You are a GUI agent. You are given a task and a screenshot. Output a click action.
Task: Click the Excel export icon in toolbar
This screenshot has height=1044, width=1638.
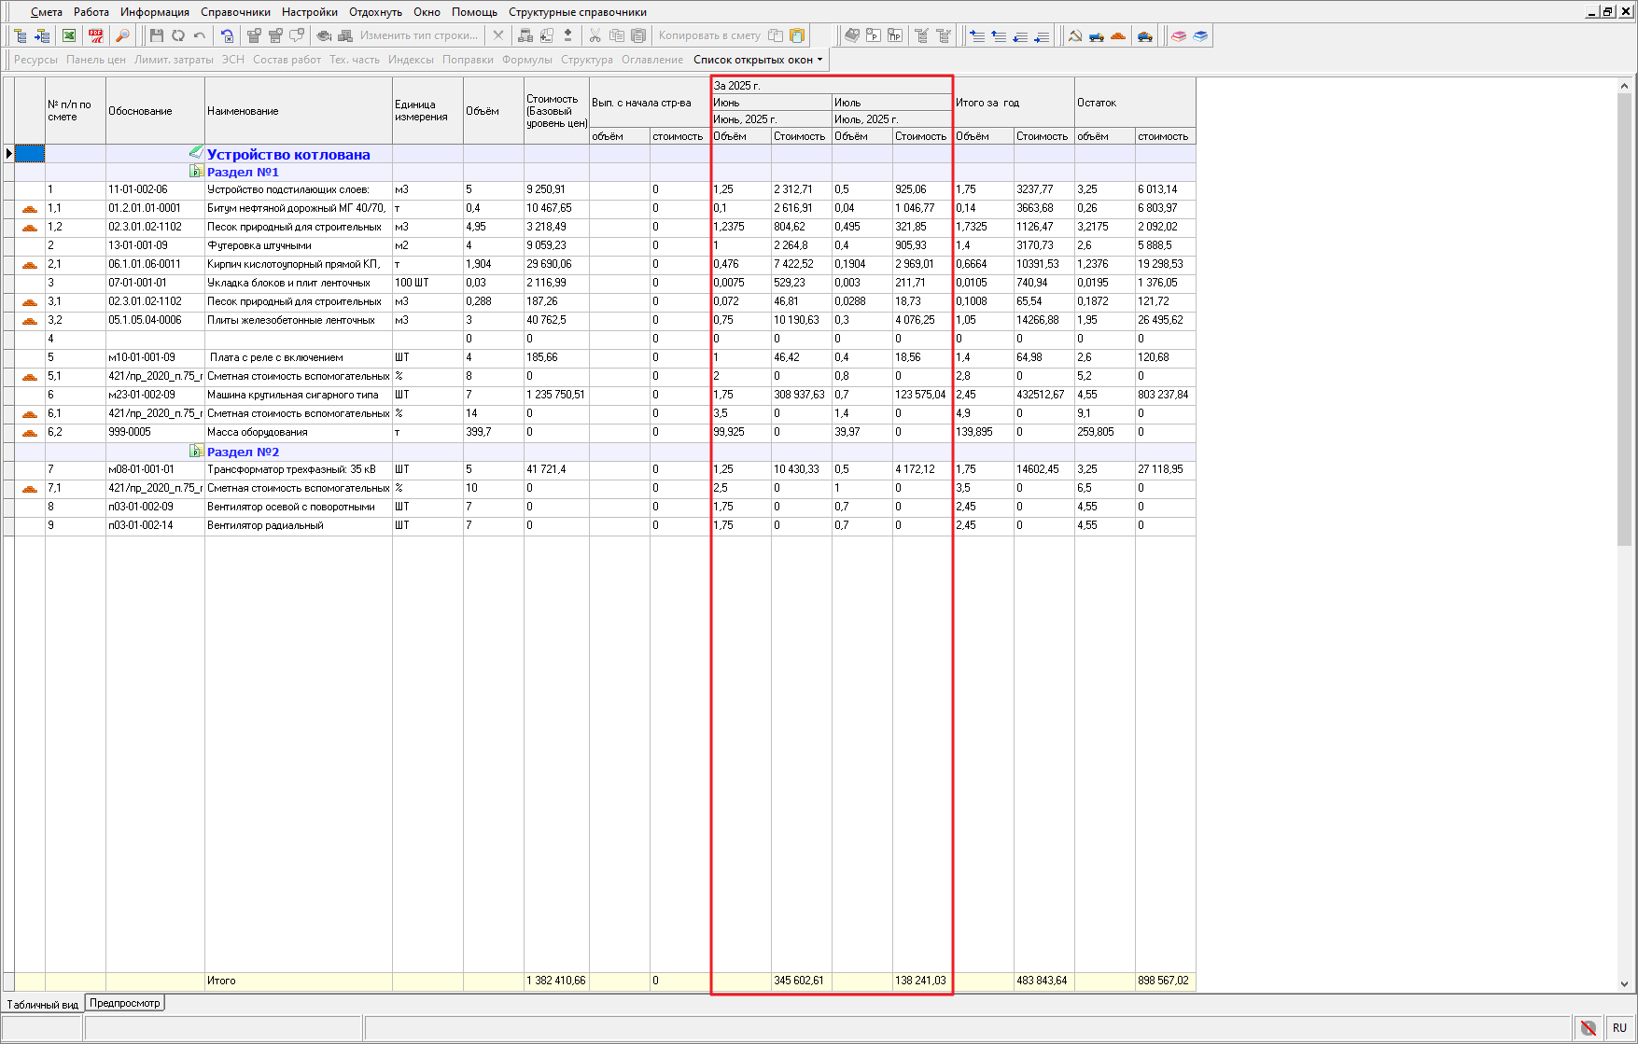(69, 35)
